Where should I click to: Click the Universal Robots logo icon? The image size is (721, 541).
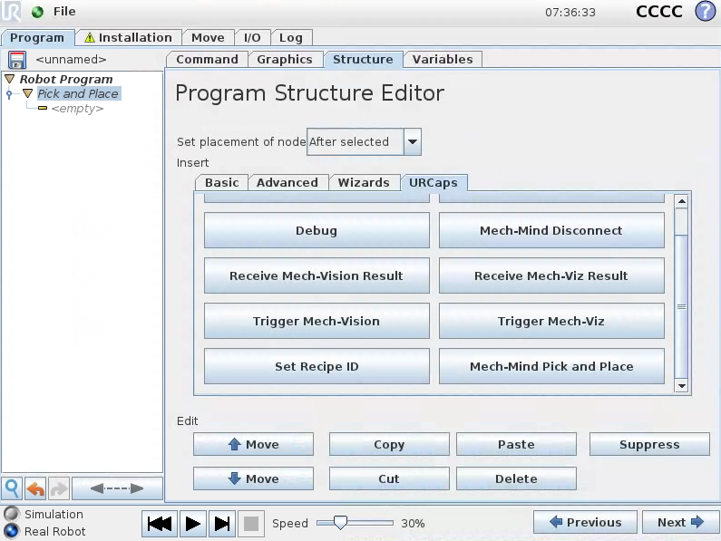click(11, 11)
